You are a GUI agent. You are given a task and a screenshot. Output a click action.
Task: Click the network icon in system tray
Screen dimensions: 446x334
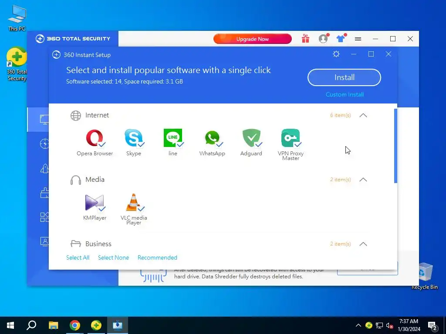379,325
